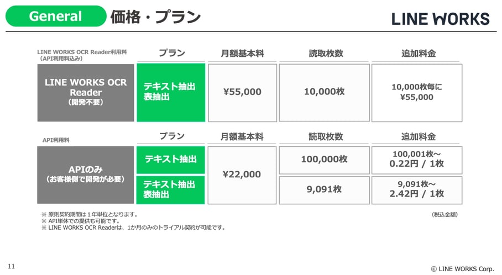The width and height of the screenshot is (502, 275).
Task: Select the footnote about 1か月のみのトライアル契約
Action: click(x=133, y=228)
